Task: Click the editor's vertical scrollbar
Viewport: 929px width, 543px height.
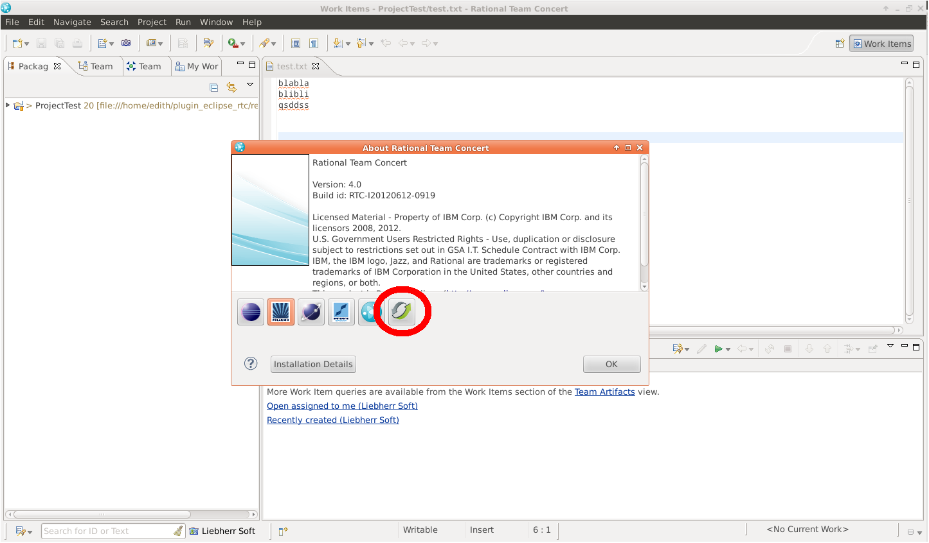Action: coord(909,201)
